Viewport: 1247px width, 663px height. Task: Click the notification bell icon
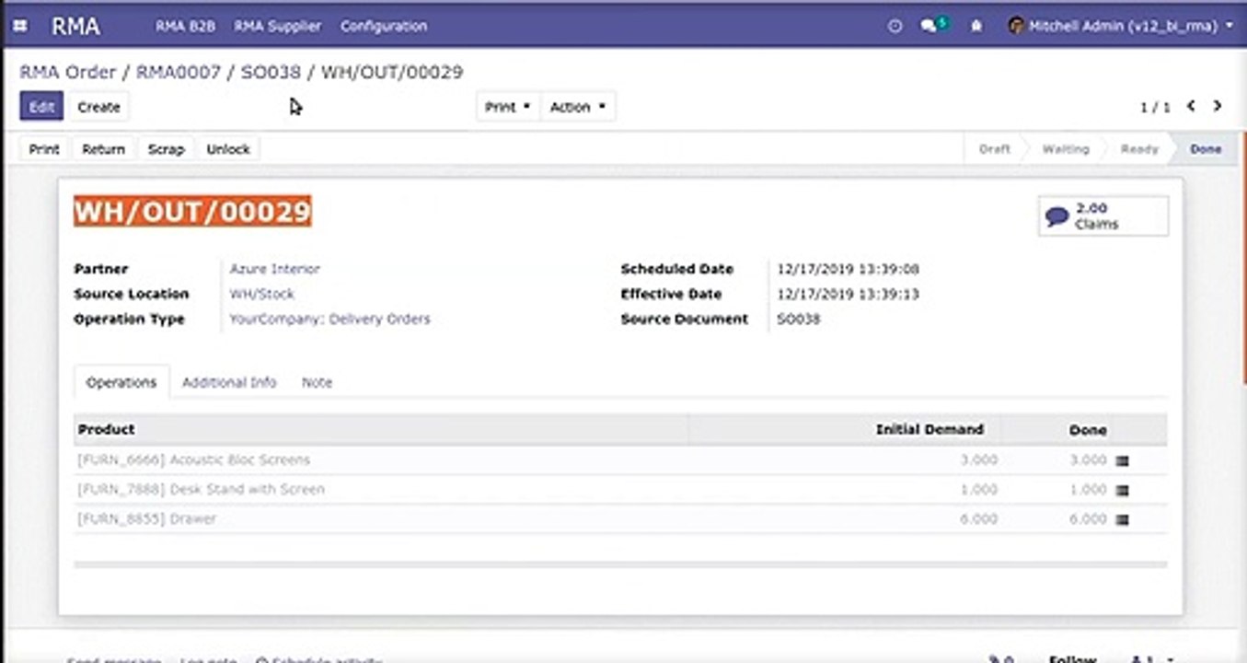pos(976,27)
